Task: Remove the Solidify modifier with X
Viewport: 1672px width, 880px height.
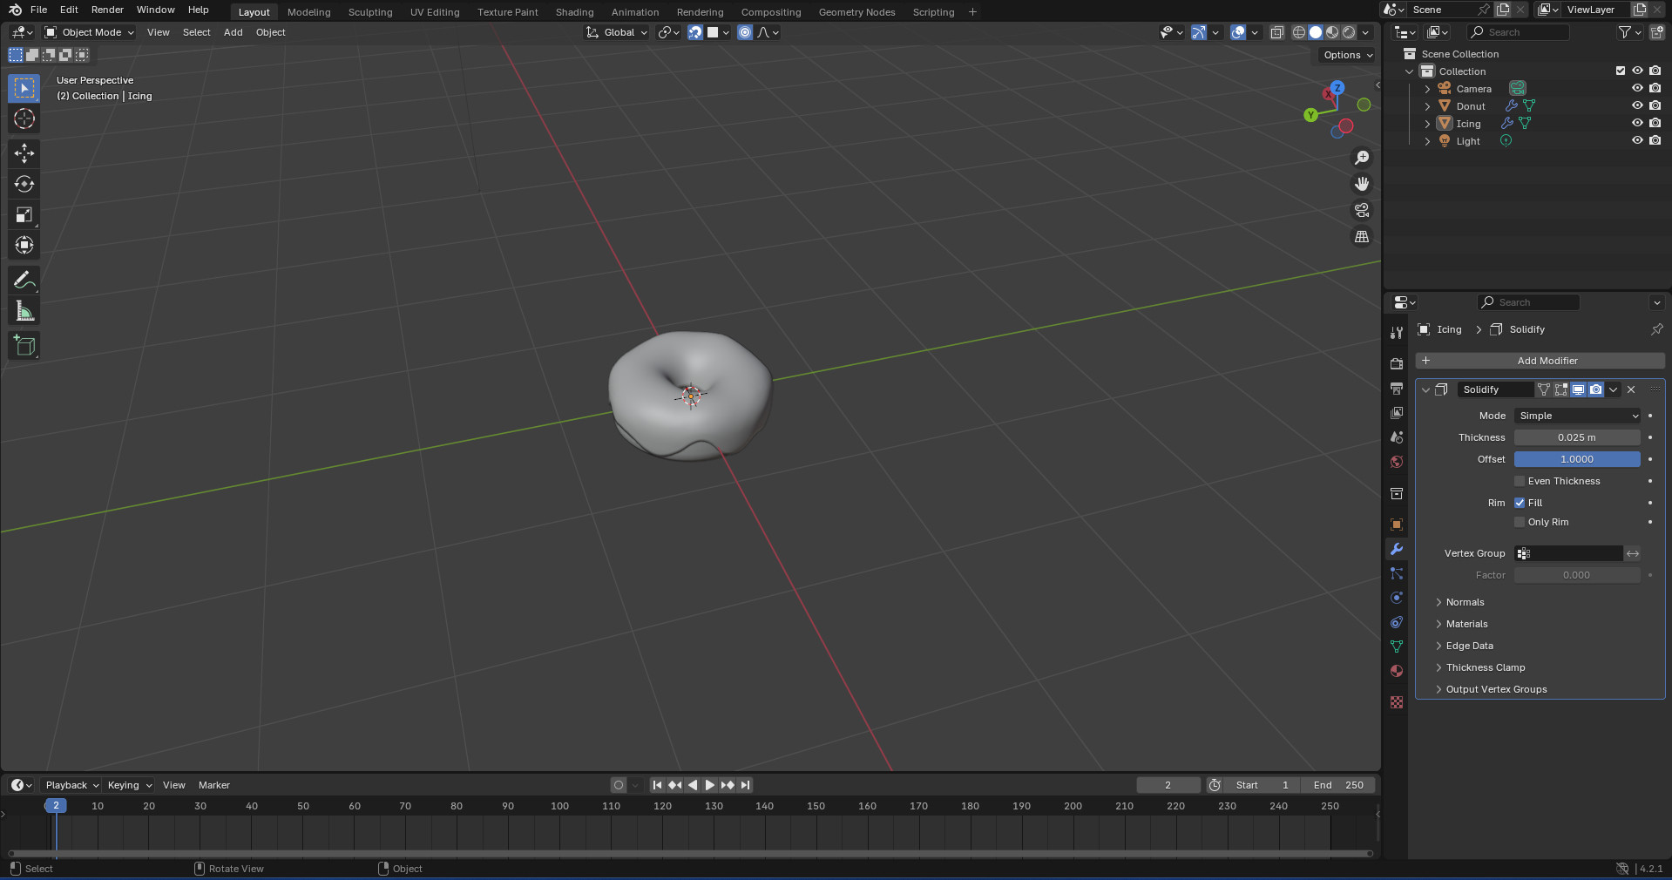Action: (x=1631, y=389)
